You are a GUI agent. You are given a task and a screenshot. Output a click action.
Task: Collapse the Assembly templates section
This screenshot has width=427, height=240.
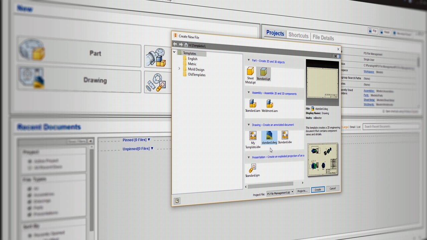[249, 93]
